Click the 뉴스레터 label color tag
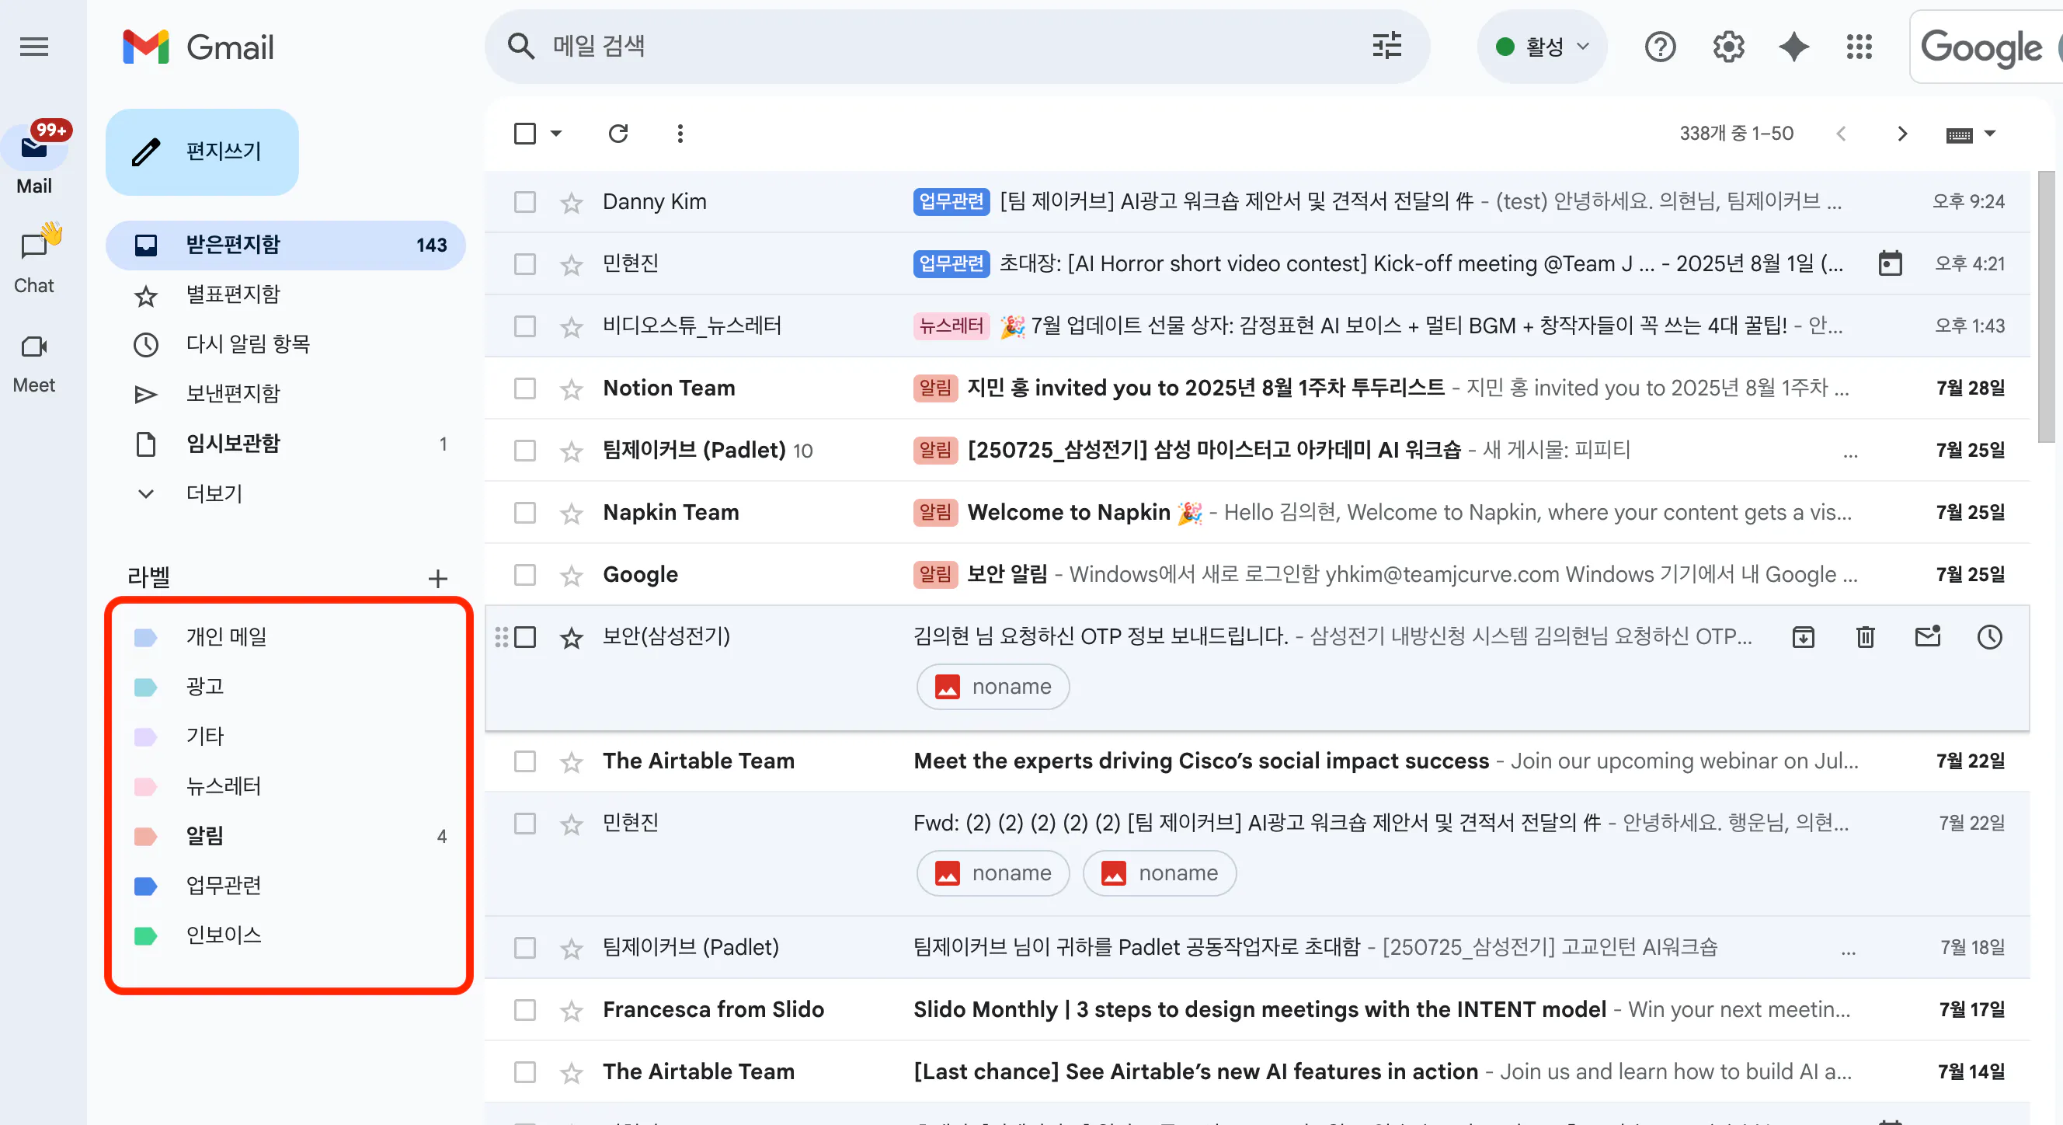The height and width of the screenshot is (1125, 2063). pyautogui.click(x=145, y=786)
